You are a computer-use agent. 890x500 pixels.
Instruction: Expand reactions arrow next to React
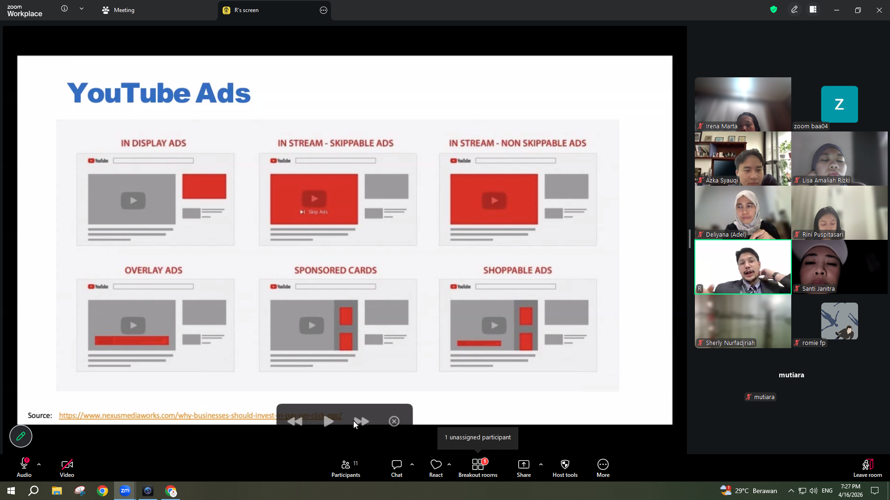click(x=449, y=464)
